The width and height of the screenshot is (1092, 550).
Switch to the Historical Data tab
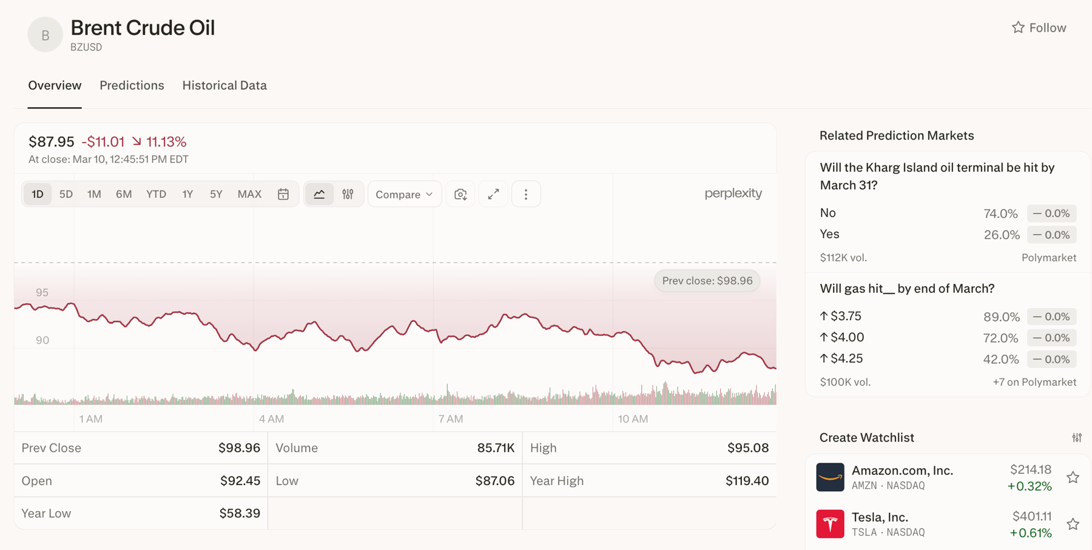pyautogui.click(x=224, y=86)
